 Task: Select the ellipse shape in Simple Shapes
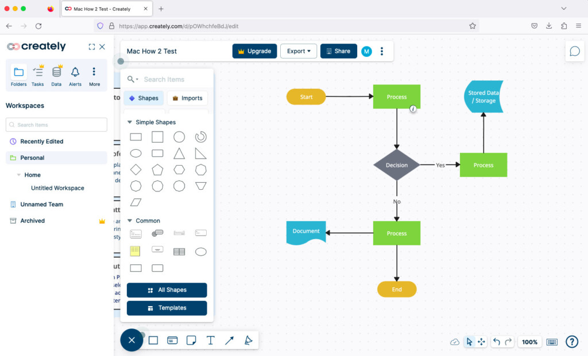136,153
